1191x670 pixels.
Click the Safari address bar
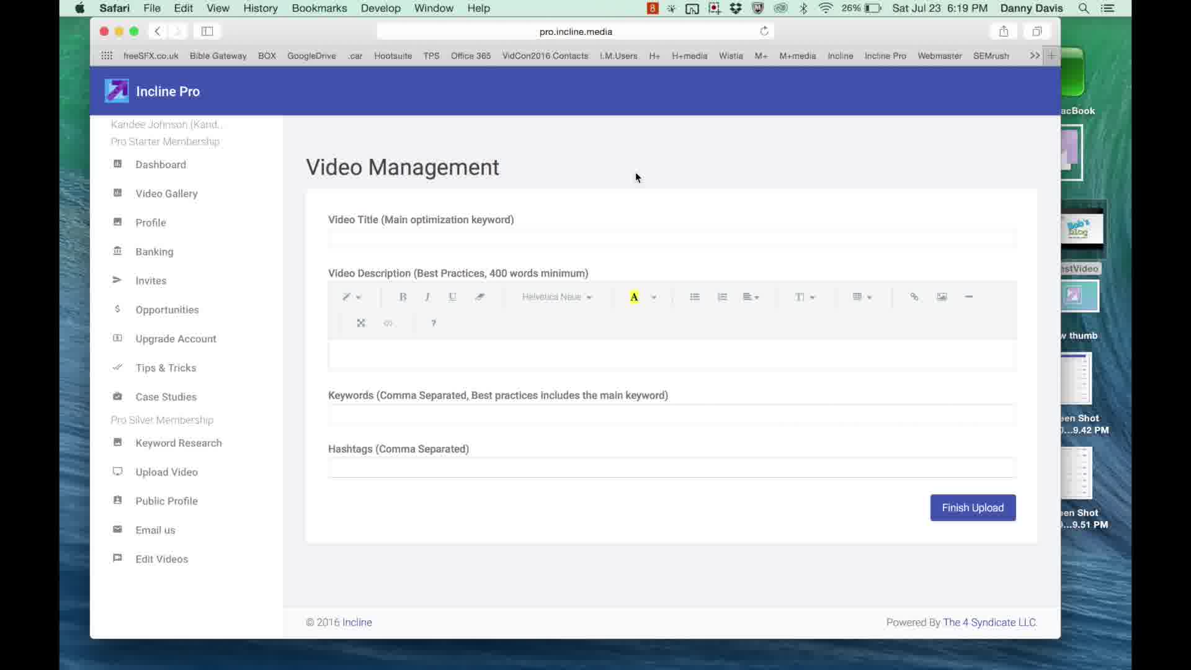tap(576, 31)
